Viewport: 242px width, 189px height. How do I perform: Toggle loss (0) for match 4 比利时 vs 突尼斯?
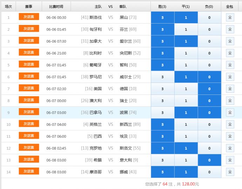209,53
